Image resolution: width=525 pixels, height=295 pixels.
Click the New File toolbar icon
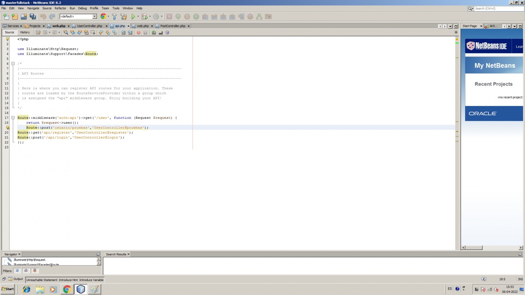[6, 16]
